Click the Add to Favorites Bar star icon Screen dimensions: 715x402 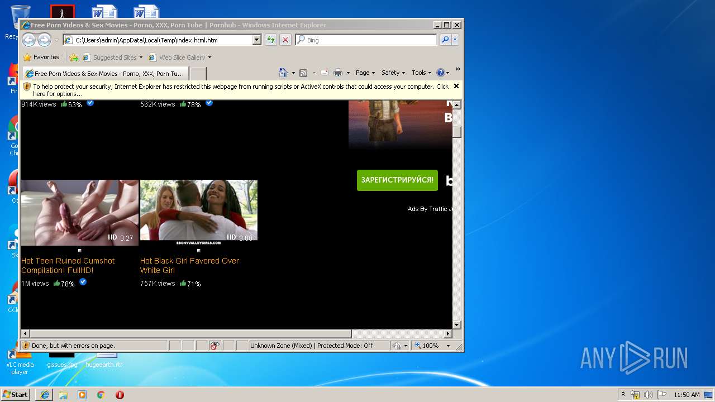tap(74, 57)
